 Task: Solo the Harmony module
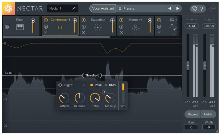[x=121, y=26]
